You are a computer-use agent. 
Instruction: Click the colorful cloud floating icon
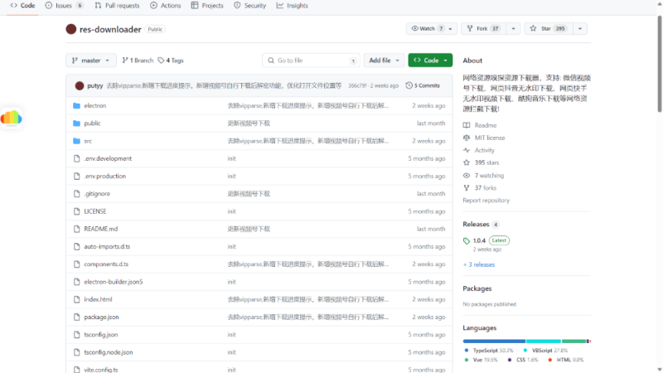pyautogui.click(x=11, y=118)
